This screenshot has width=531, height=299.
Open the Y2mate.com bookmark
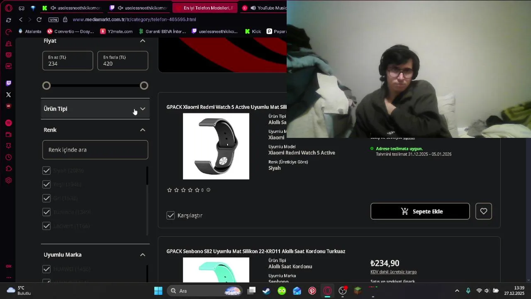(117, 32)
